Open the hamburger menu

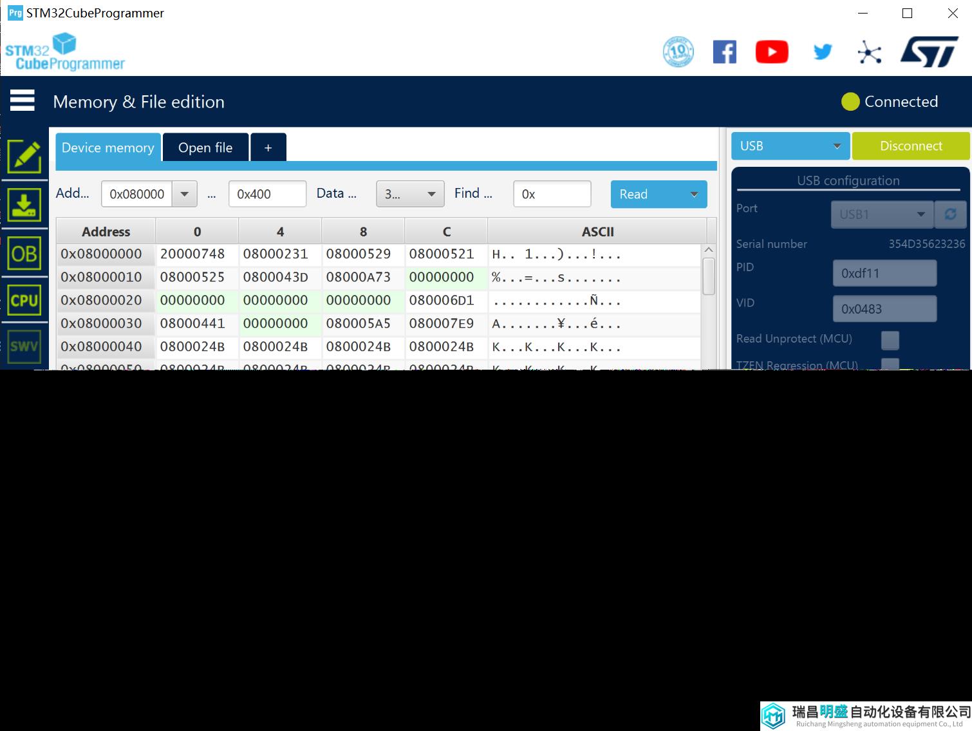coord(23,100)
